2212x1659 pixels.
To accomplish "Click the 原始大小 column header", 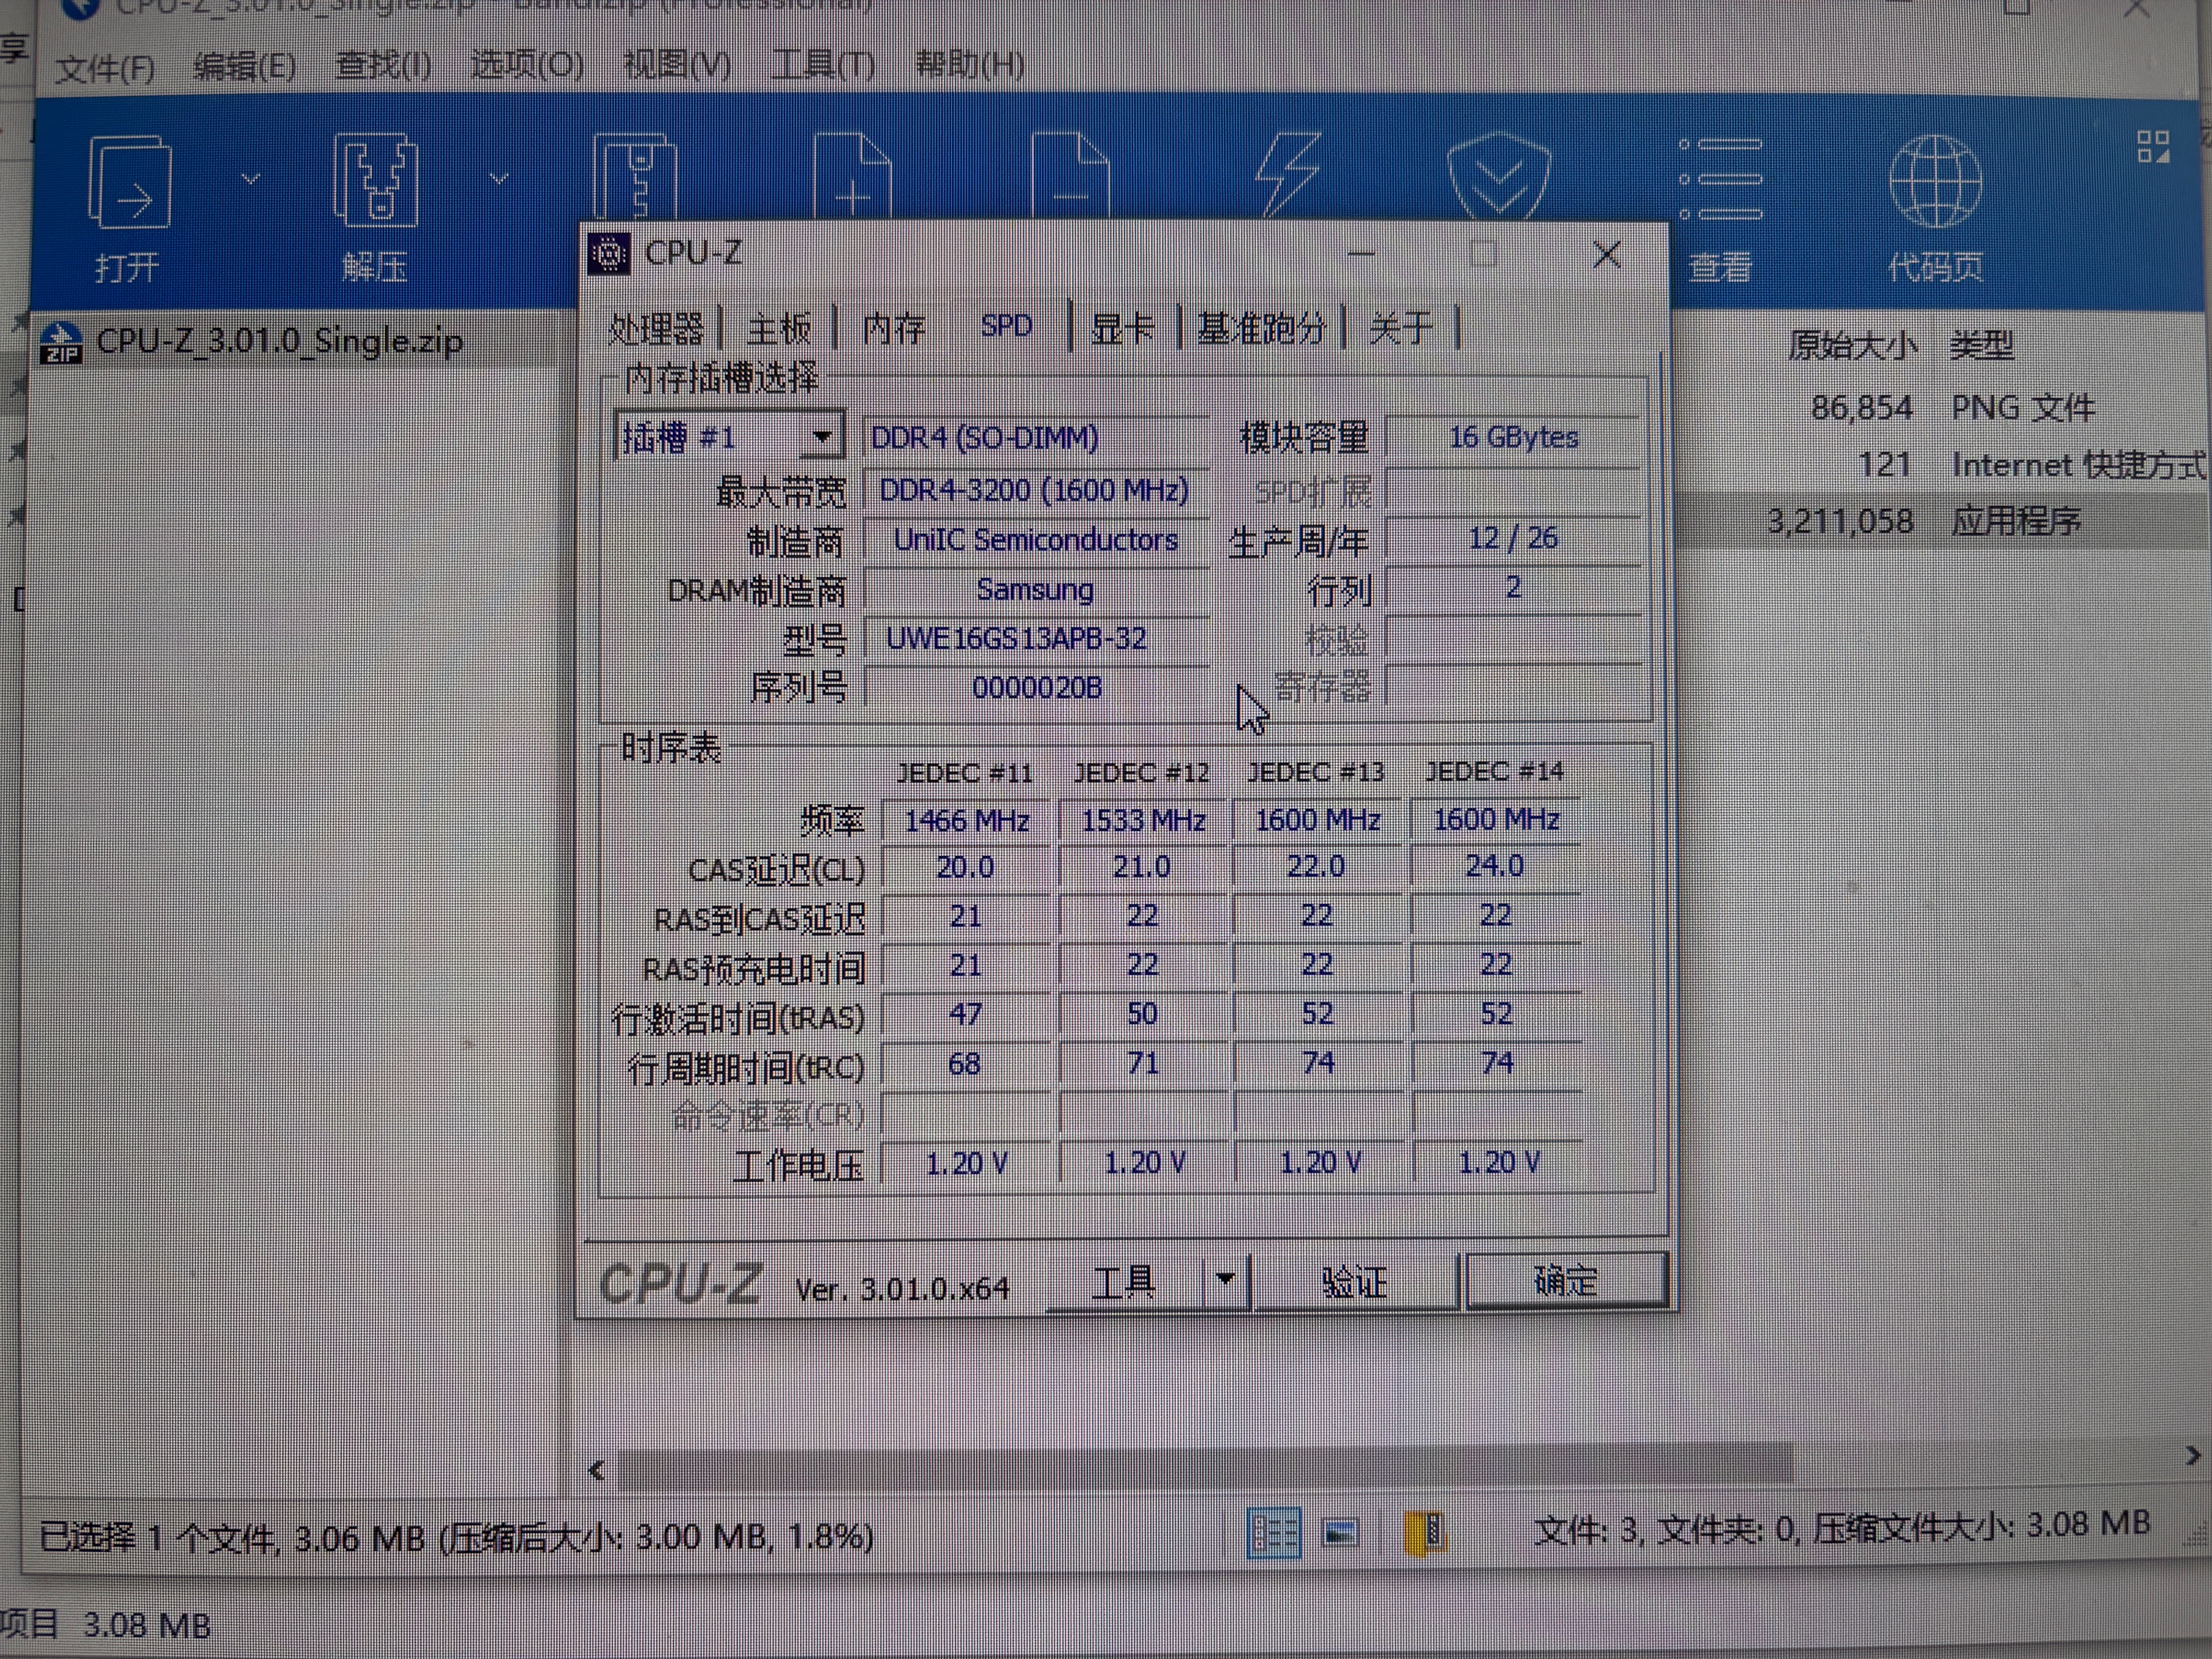I will pyautogui.click(x=1852, y=346).
